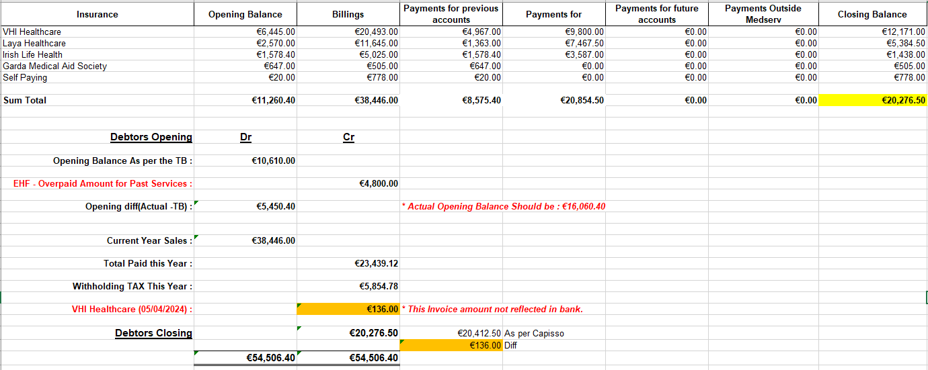
Task: Click Laya Healthcare Billings value €11,645.00
Action: [x=348, y=43]
